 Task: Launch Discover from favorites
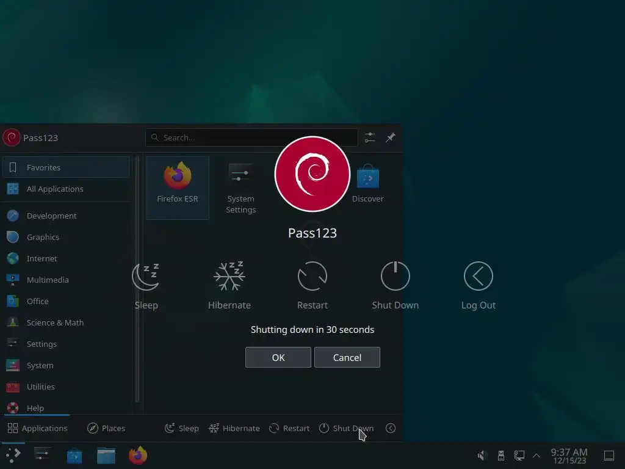[367, 187]
